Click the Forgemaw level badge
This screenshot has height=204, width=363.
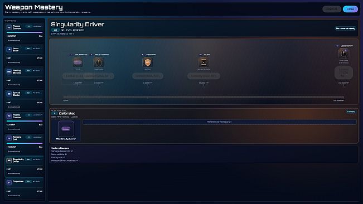click(28, 182)
